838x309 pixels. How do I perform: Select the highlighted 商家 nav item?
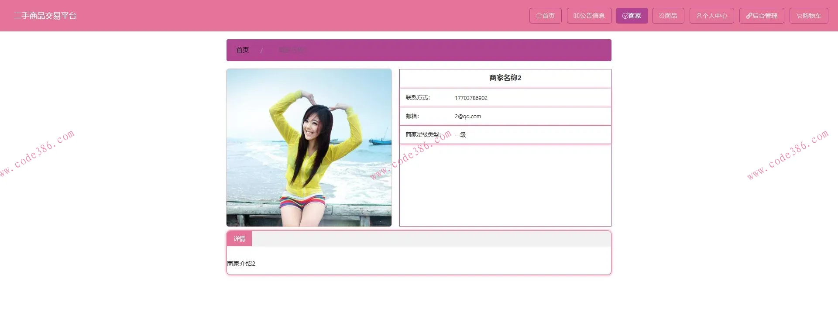pyautogui.click(x=632, y=16)
